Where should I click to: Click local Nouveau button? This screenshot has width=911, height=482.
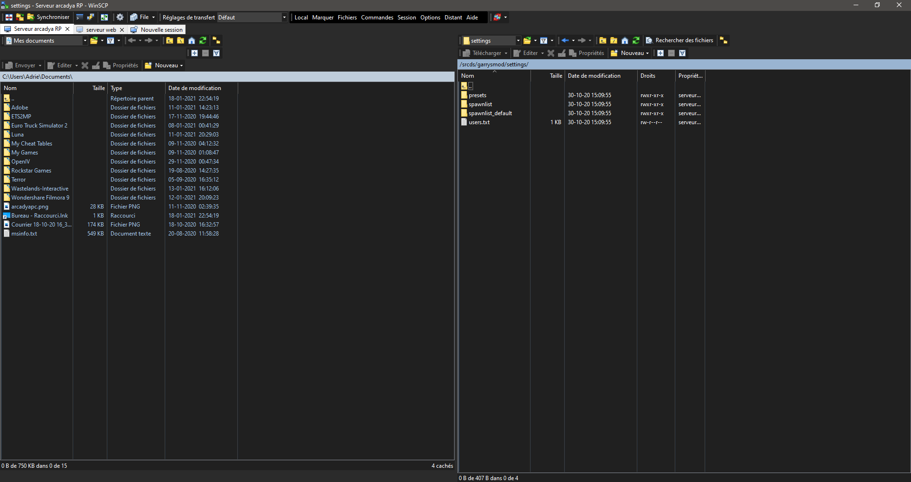coord(161,66)
